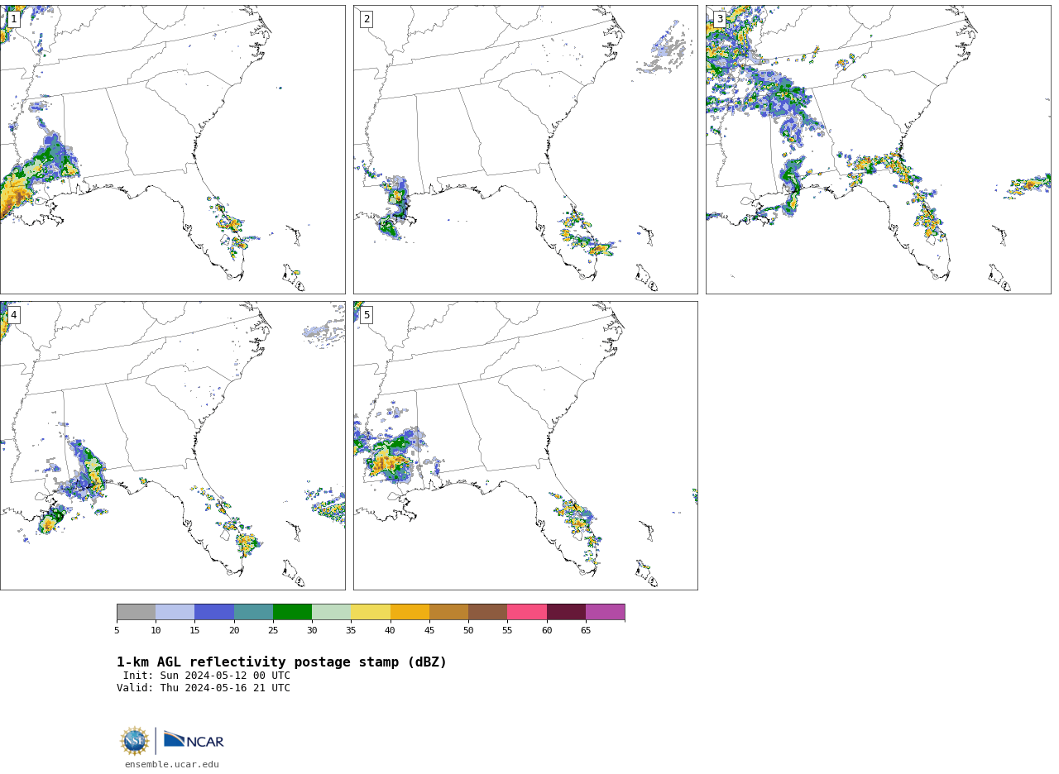Screen dimensions: 1059x774
Task: Pick the teal 20-25 dBZ swatch
Action: (x=253, y=612)
